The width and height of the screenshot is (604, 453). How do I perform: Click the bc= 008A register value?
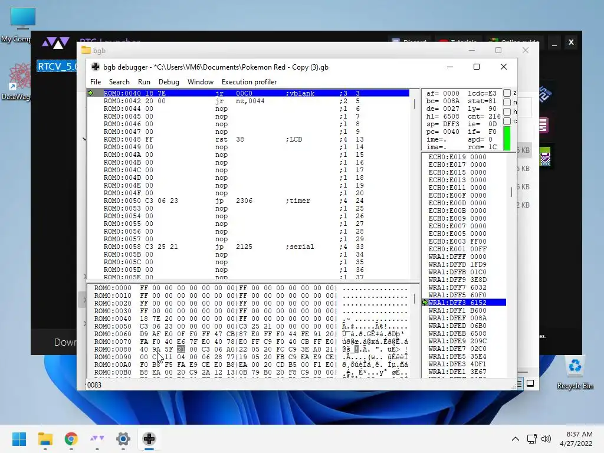click(x=443, y=101)
